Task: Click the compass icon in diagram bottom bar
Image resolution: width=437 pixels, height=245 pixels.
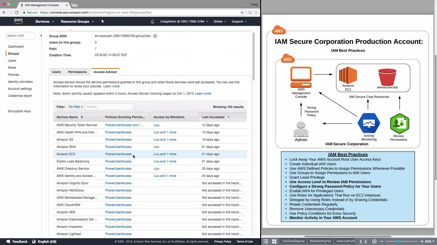Action: coord(374,241)
